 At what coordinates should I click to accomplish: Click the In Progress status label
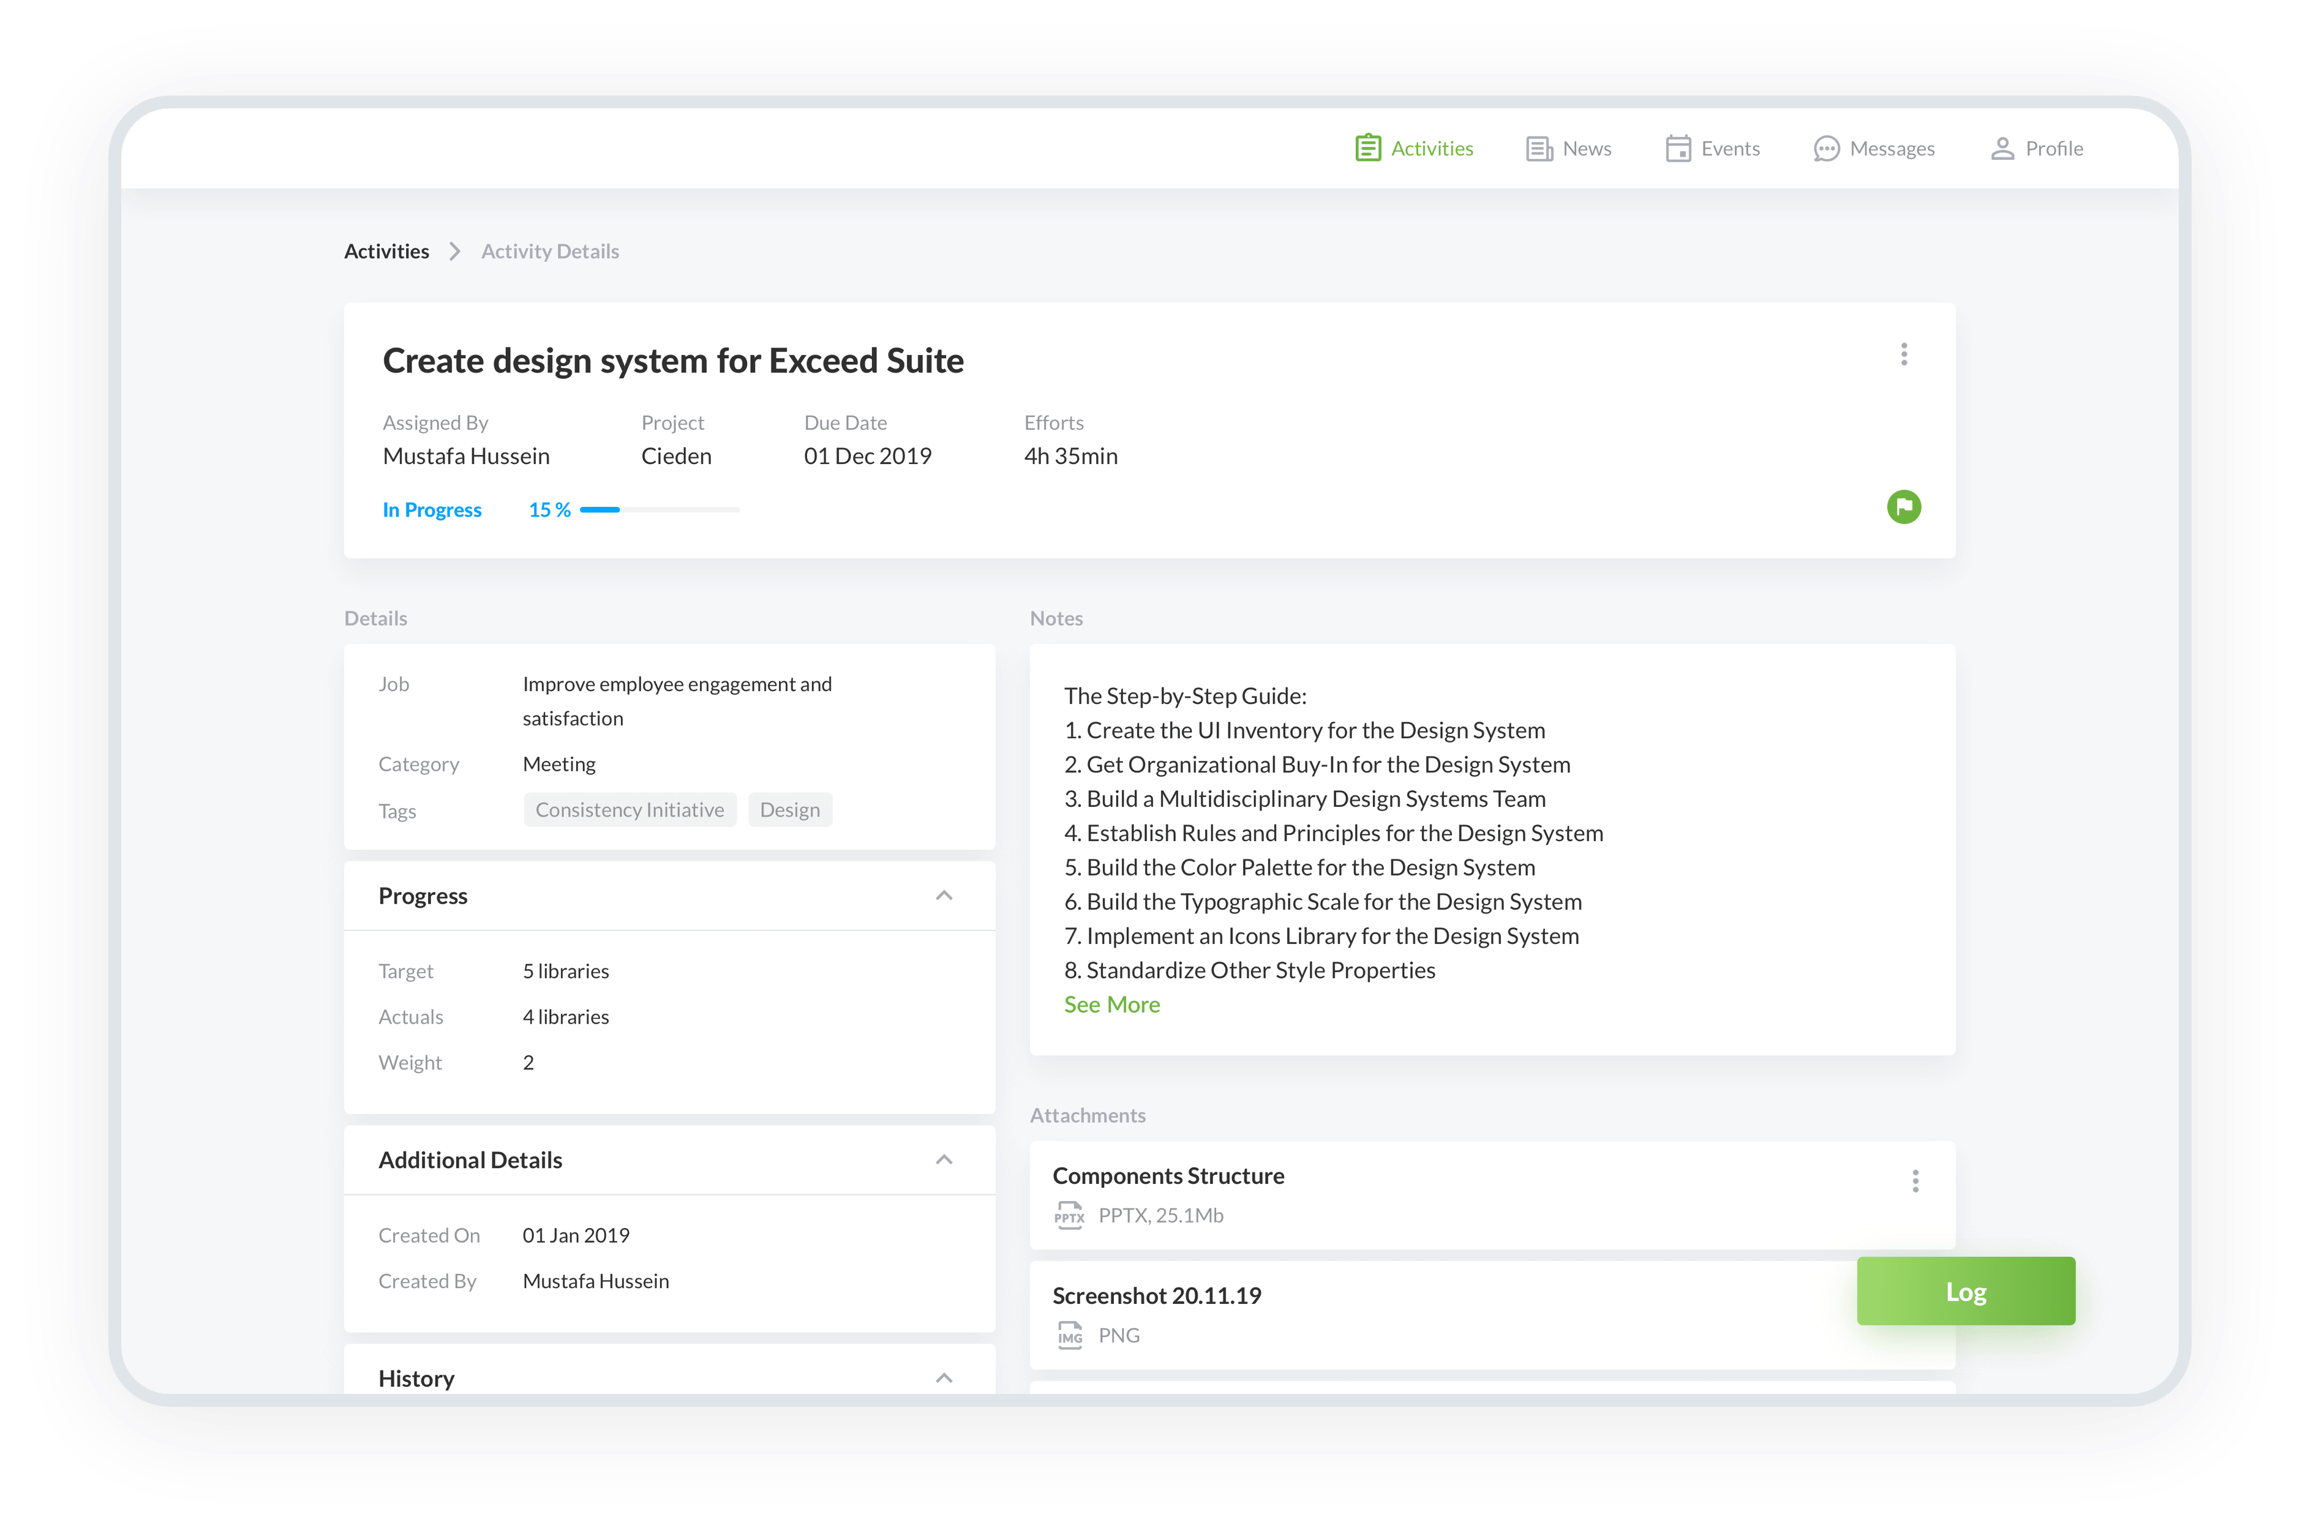432,510
